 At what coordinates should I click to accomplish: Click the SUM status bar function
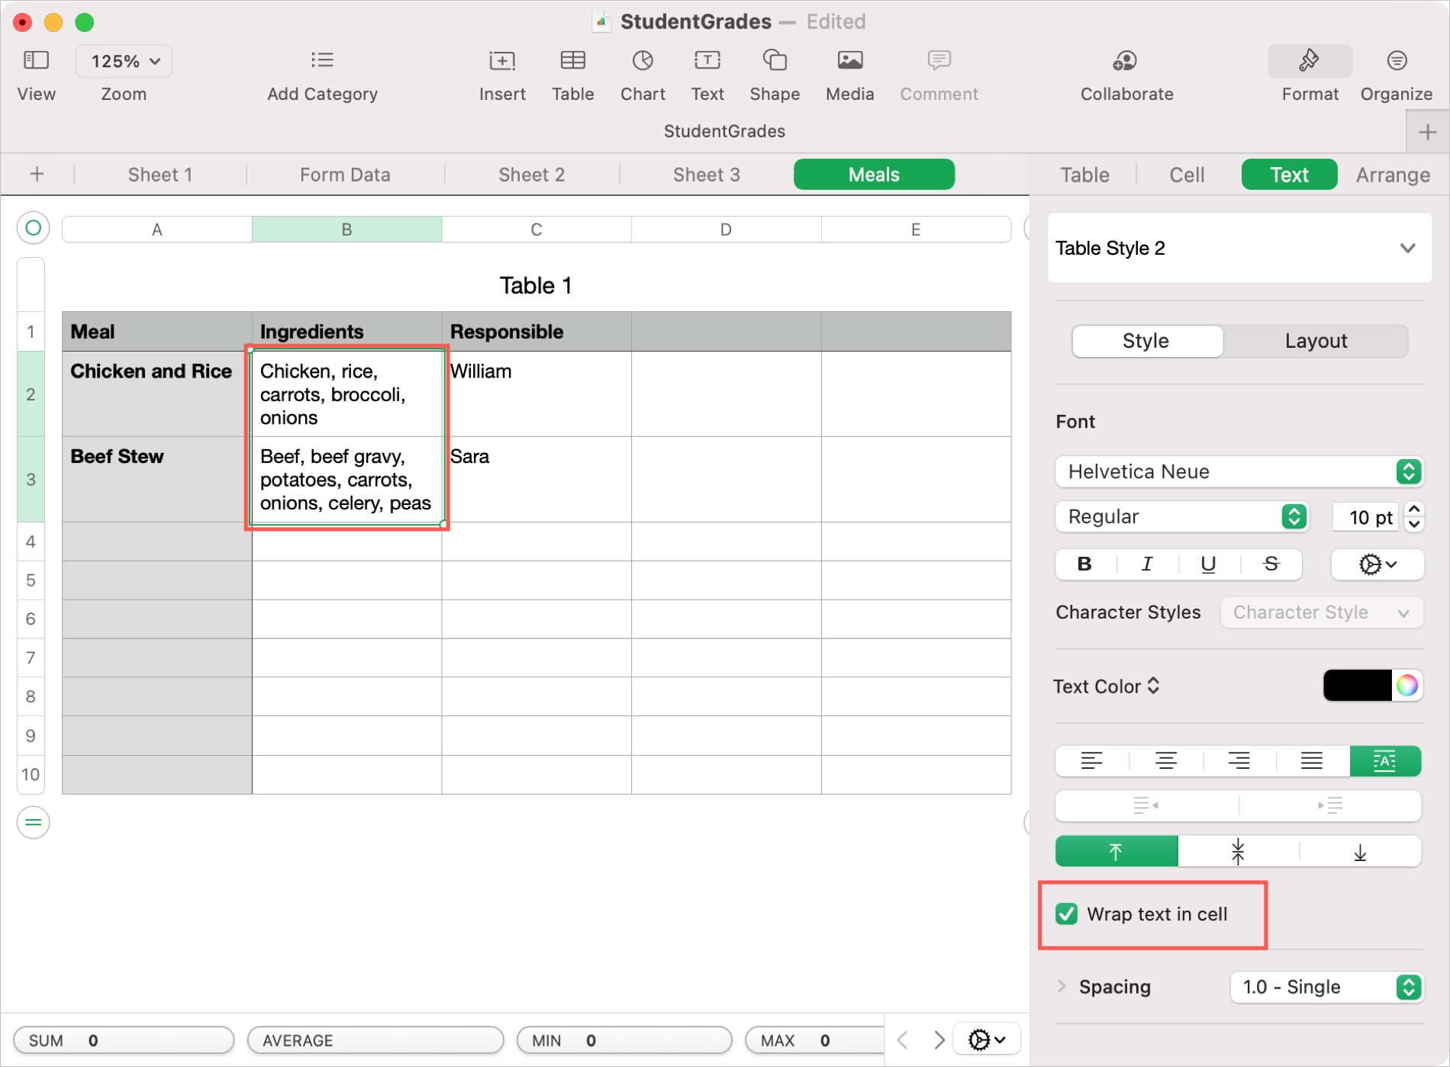tap(124, 1040)
